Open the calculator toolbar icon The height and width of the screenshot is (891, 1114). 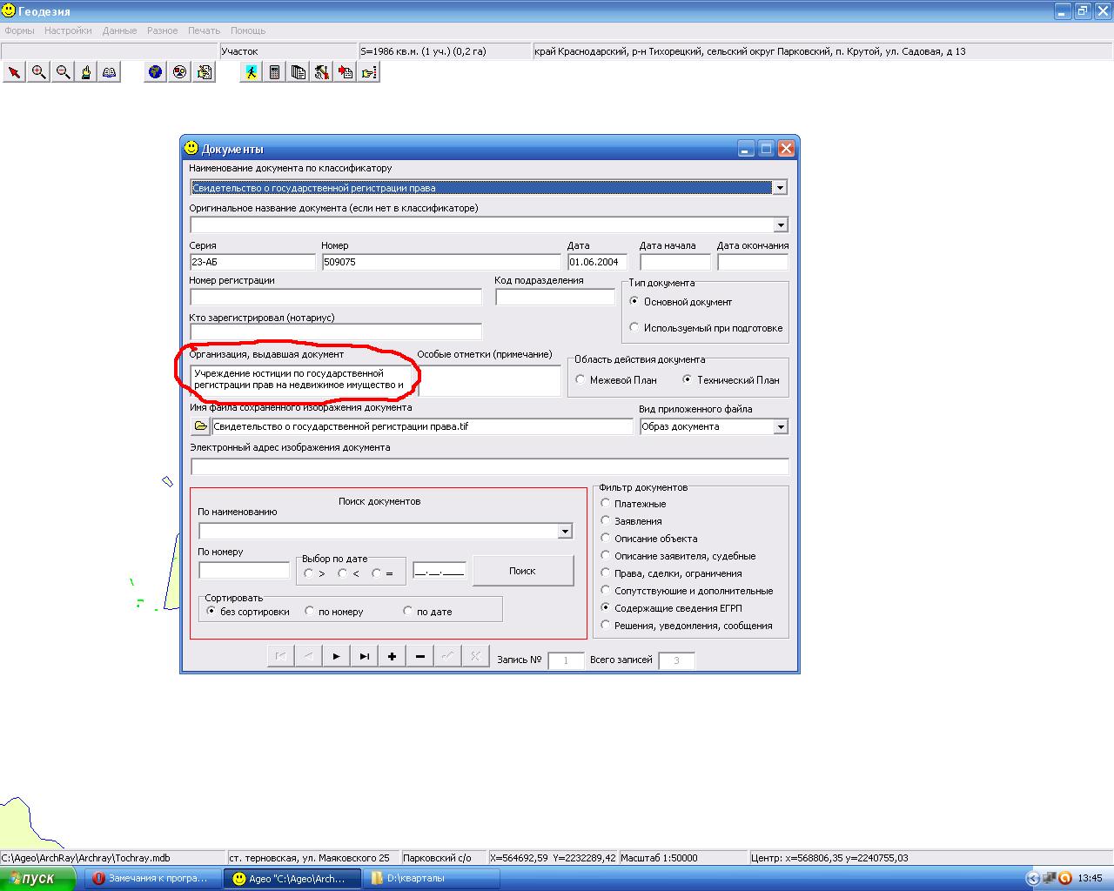click(274, 72)
